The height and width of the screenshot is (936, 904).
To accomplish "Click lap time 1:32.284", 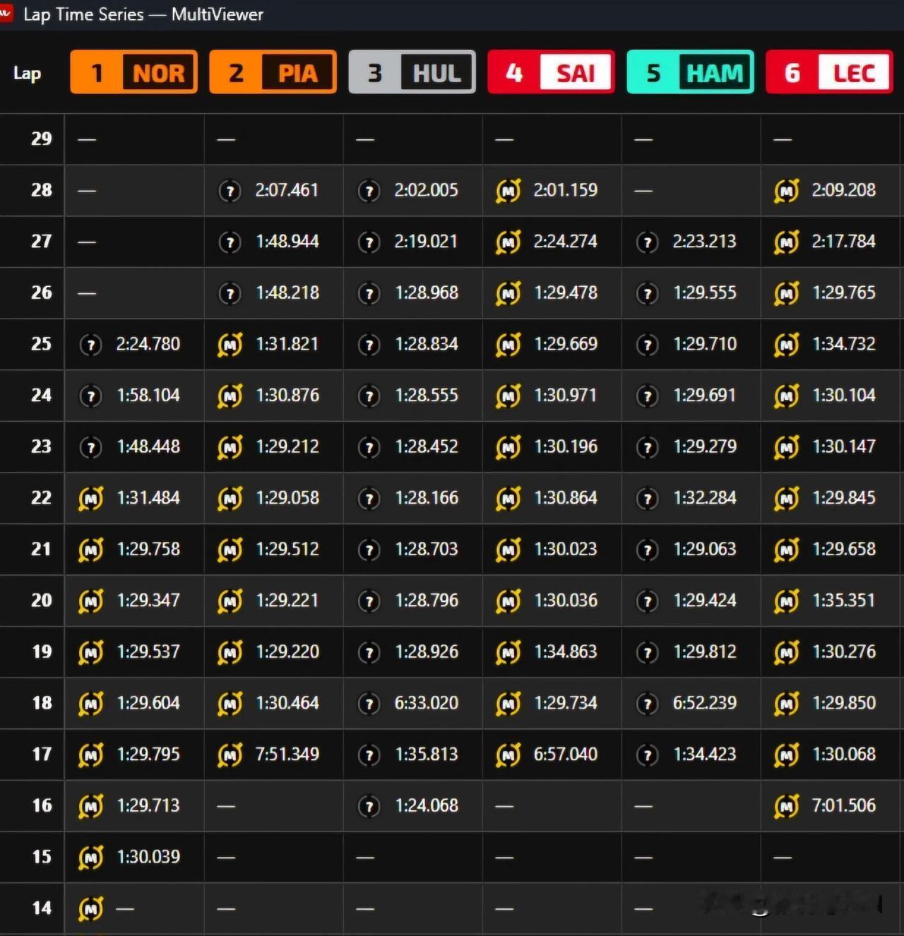I will coord(705,498).
